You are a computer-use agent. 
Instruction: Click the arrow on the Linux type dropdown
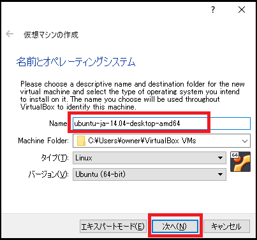(x=220, y=158)
